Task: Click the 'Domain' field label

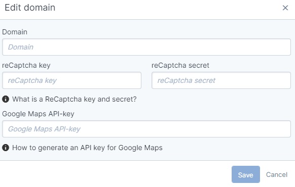Action: [x=15, y=32]
